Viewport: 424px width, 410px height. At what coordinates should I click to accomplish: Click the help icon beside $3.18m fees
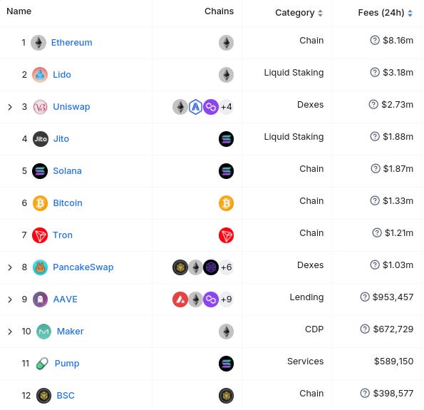point(375,72)
